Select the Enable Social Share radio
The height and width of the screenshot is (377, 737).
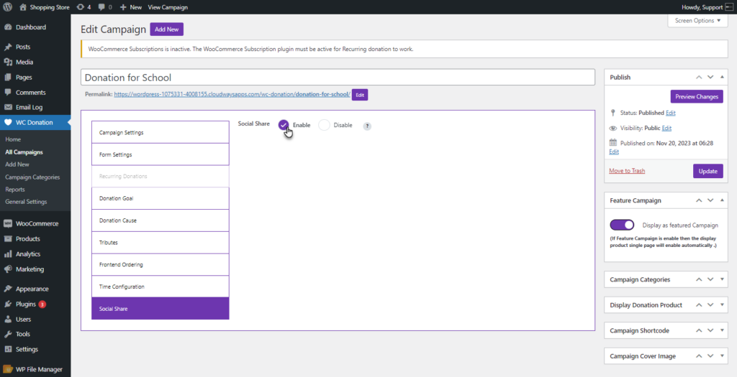(x=283, y=125)
